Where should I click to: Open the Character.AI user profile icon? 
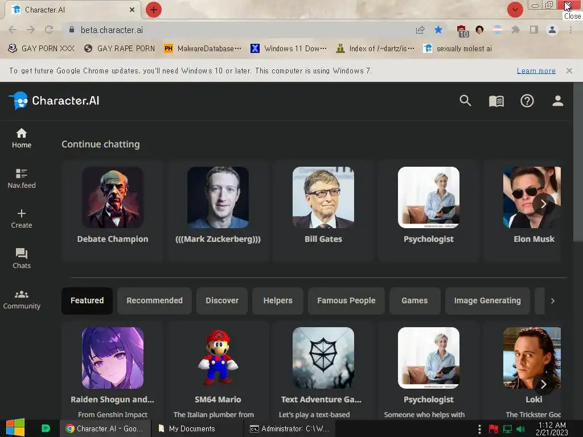tap(557, 101)
